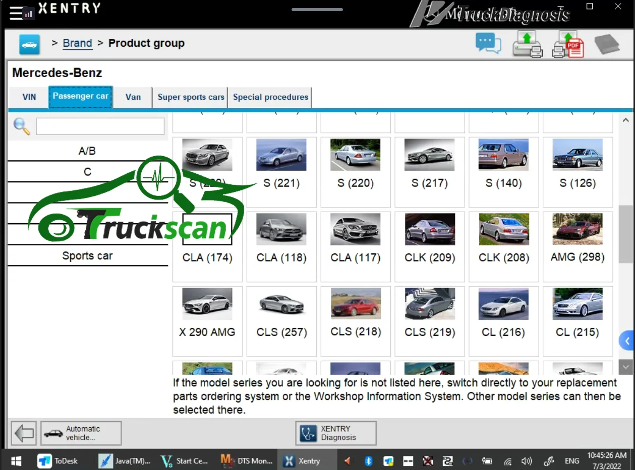Expand the blue side panel chevron
The image size is (635, 470).
pos(627,341)
